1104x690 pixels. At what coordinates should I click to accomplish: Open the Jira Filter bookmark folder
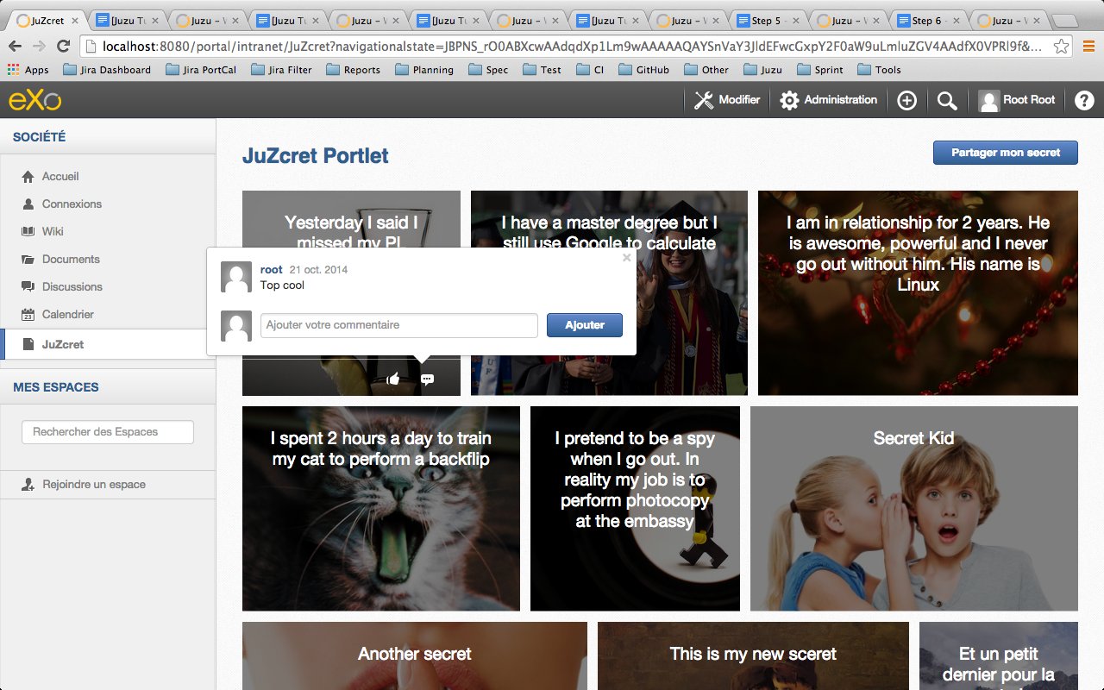[281, 70]
